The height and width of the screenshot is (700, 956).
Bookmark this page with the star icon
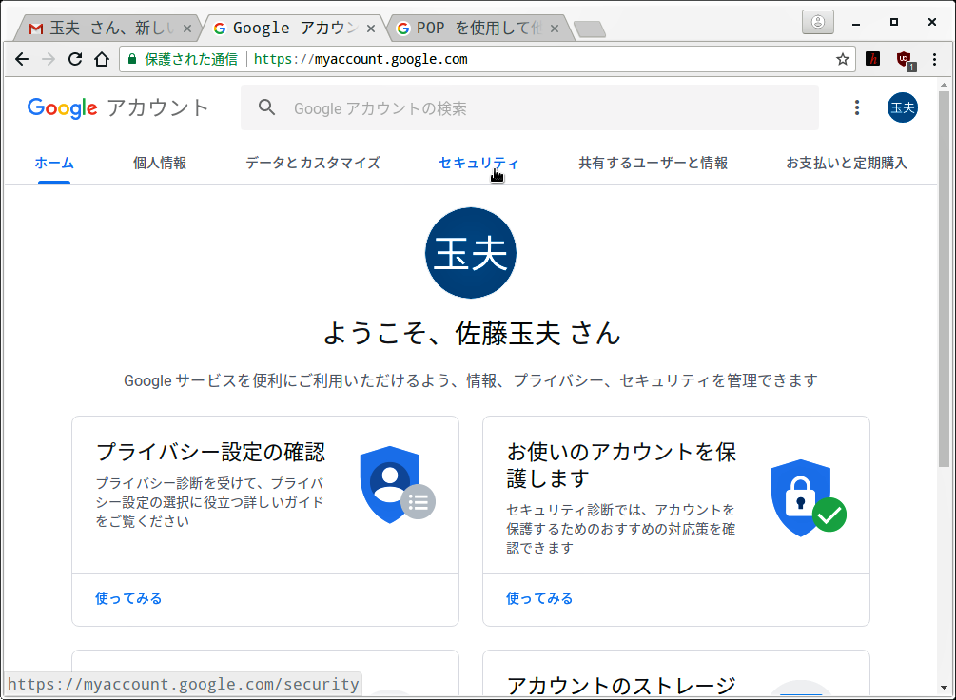[843, 59]
